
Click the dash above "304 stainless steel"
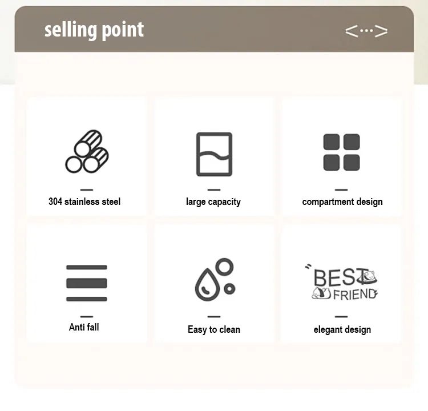click(87, 190)
